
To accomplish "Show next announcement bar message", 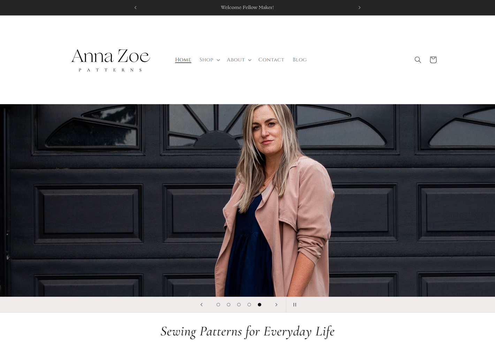I will (359, 7).
